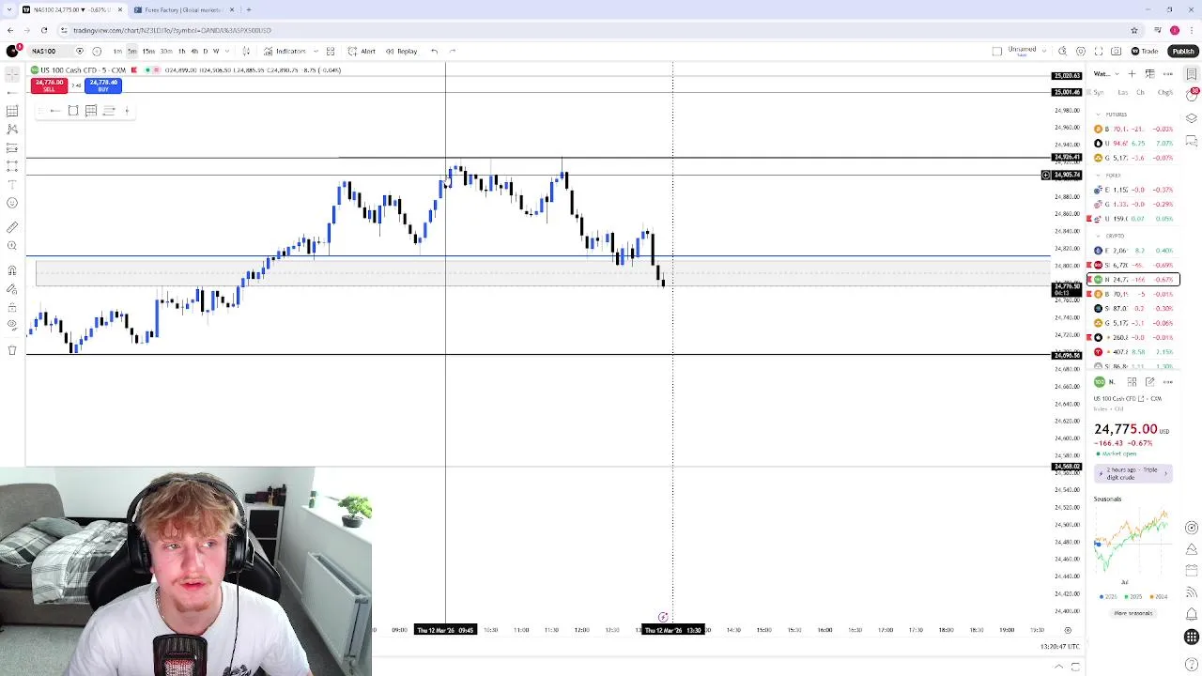Open watchlist more options dots

[x=1168, y=73]
